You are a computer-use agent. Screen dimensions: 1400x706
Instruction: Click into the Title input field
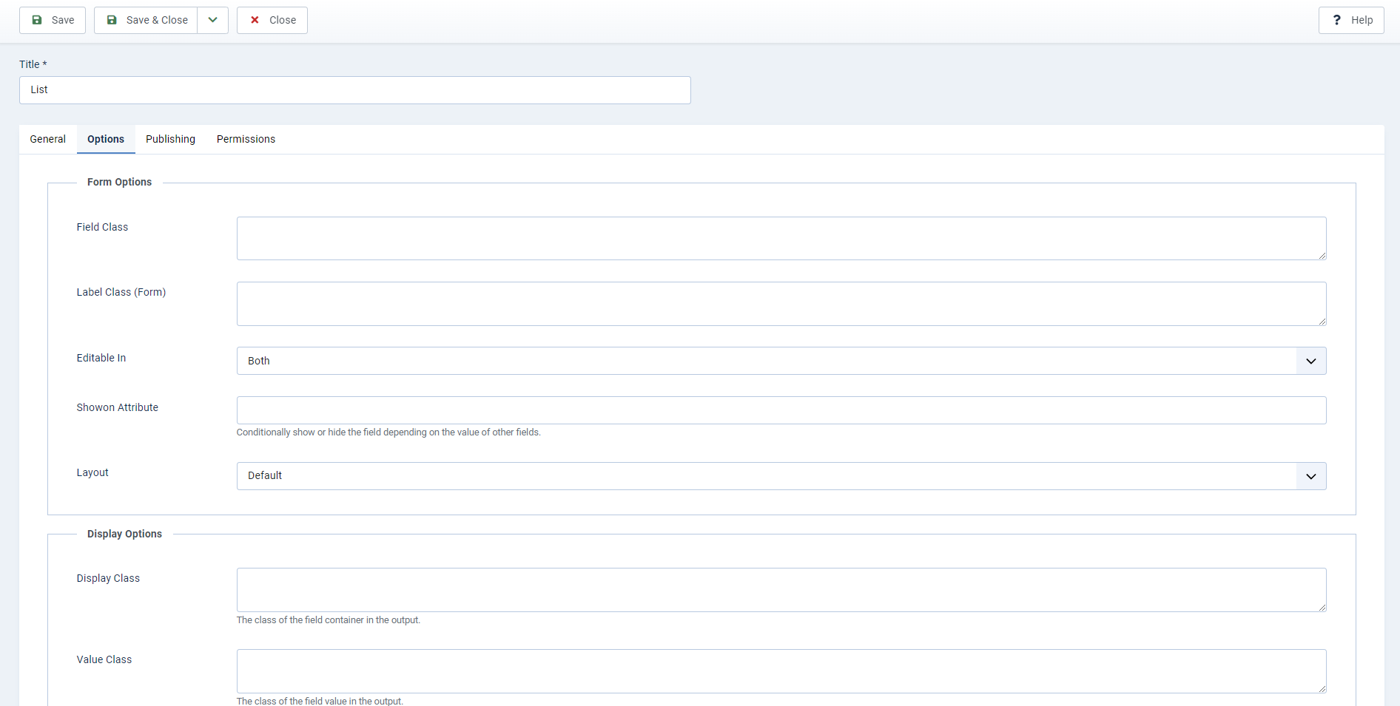tap(355, 90)
